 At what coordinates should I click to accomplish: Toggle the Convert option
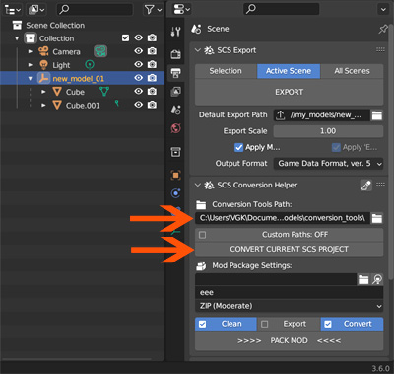pos(352,324)
